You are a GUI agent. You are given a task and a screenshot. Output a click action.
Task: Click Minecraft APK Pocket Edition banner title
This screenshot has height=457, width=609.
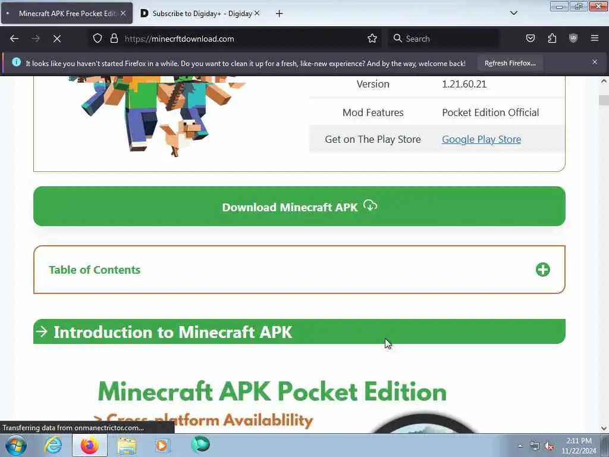[272, 392]
